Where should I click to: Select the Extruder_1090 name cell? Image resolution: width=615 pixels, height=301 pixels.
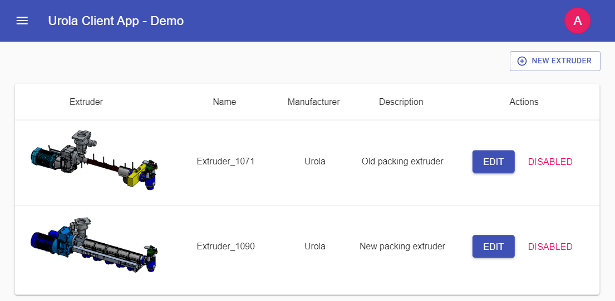point(225,247)
